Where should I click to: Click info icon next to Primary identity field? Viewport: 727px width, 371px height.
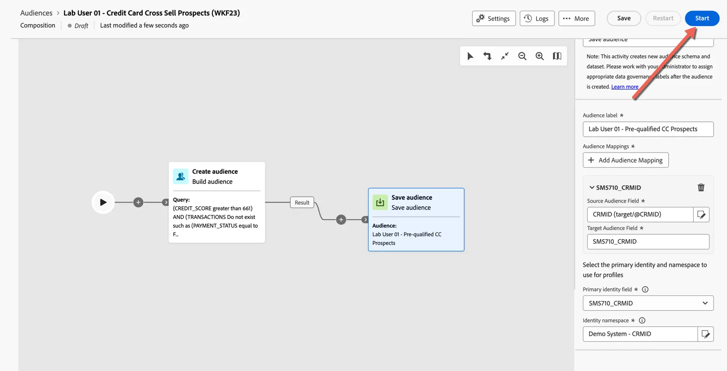coord(645,290)
